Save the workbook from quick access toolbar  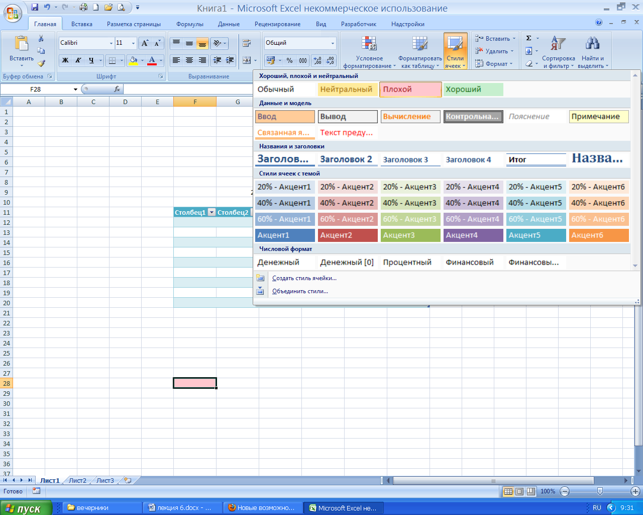(35, 8)
